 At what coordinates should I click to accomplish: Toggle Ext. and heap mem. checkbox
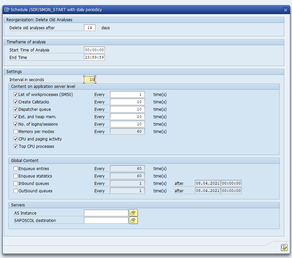pos(16,117)
